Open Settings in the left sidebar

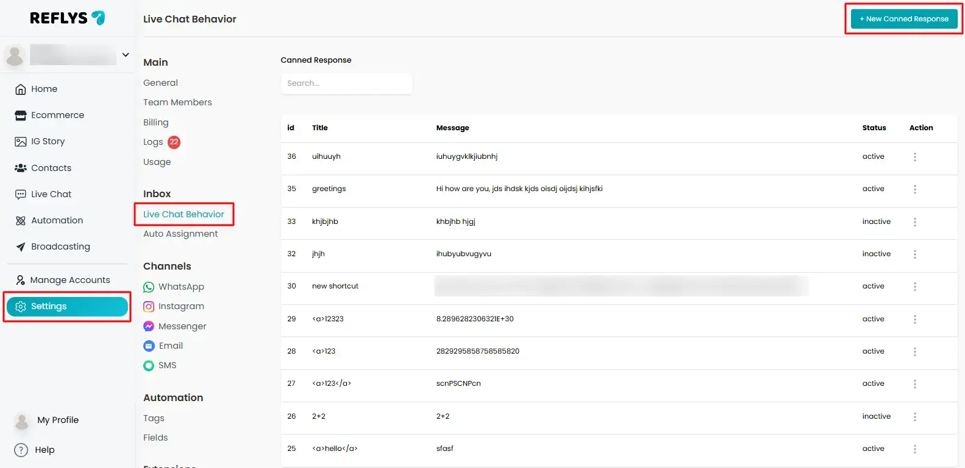pyautogui.click(x=67, y=307)
